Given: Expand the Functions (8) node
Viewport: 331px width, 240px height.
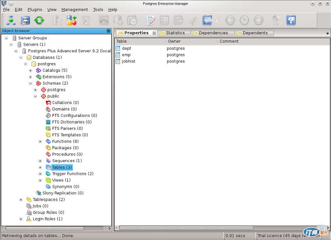Looking at the screenshot, I should click(x=40, y=142).
